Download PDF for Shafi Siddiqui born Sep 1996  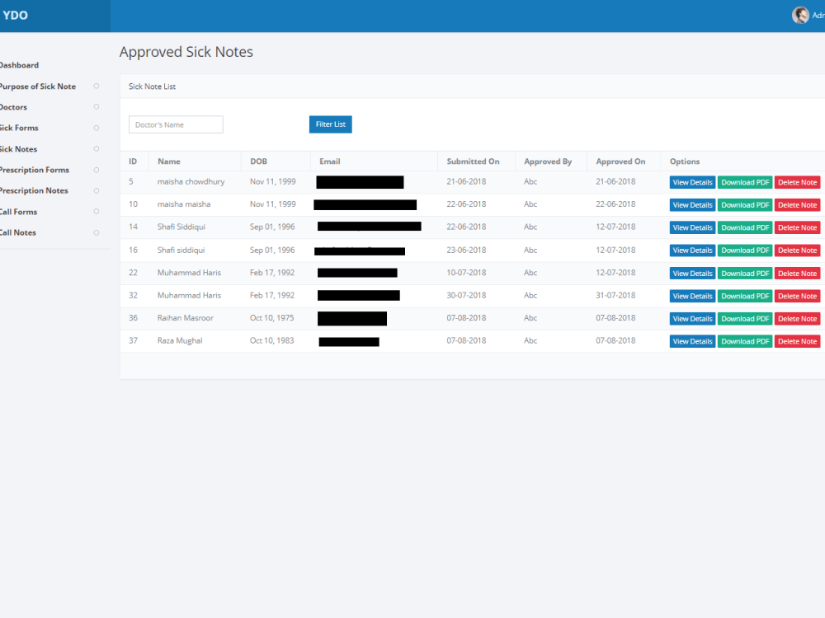[745, 227]
